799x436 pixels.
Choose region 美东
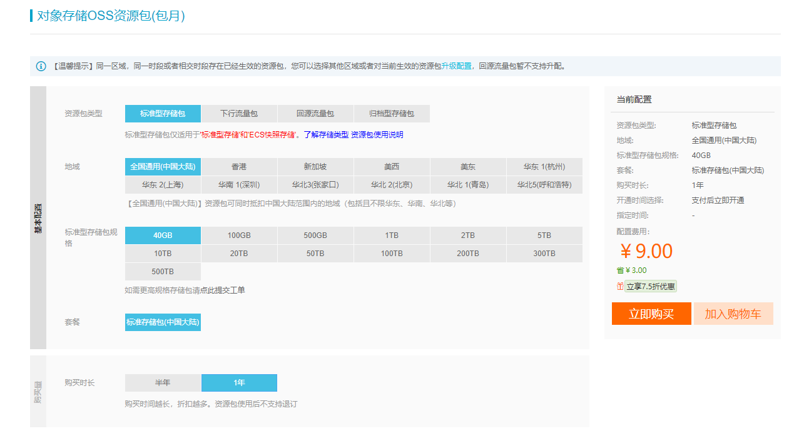[x=468, y=167]
